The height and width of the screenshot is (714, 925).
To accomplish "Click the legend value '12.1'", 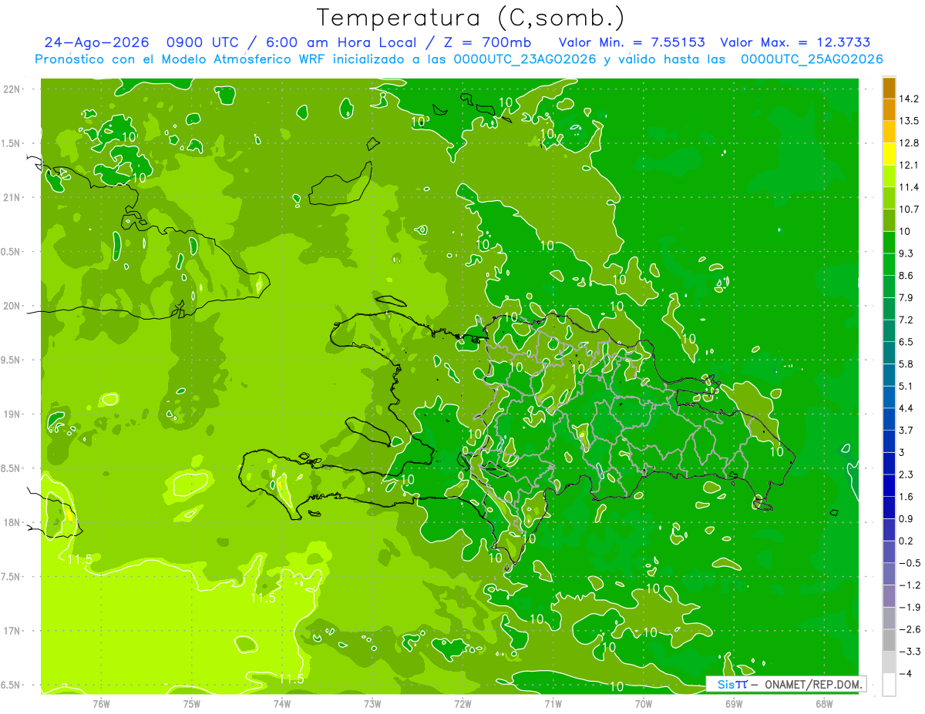I will (x=910, y=166).
